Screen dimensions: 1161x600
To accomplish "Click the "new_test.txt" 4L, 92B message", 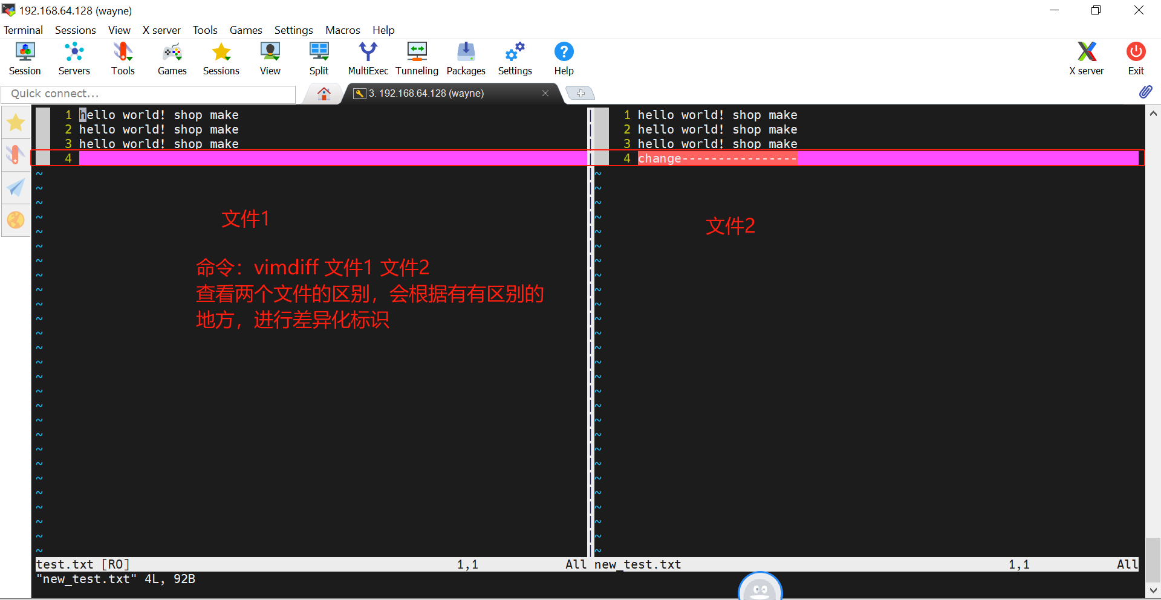I will [x=115, y=579].
